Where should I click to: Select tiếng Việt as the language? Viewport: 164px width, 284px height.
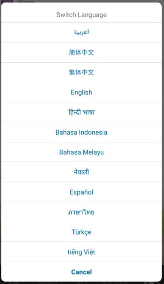(82, 252)
